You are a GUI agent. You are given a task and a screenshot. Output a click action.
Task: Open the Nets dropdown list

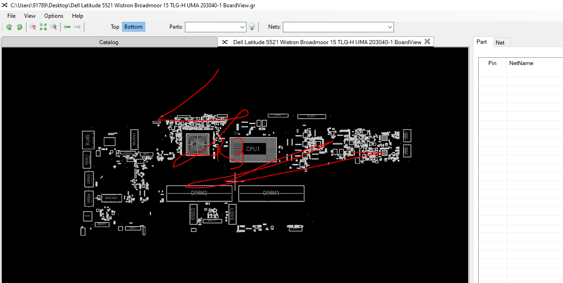tap(389, 27)
